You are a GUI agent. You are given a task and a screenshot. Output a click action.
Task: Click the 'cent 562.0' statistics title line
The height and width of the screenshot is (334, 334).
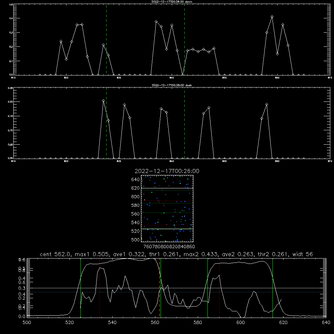click(176, 254)
